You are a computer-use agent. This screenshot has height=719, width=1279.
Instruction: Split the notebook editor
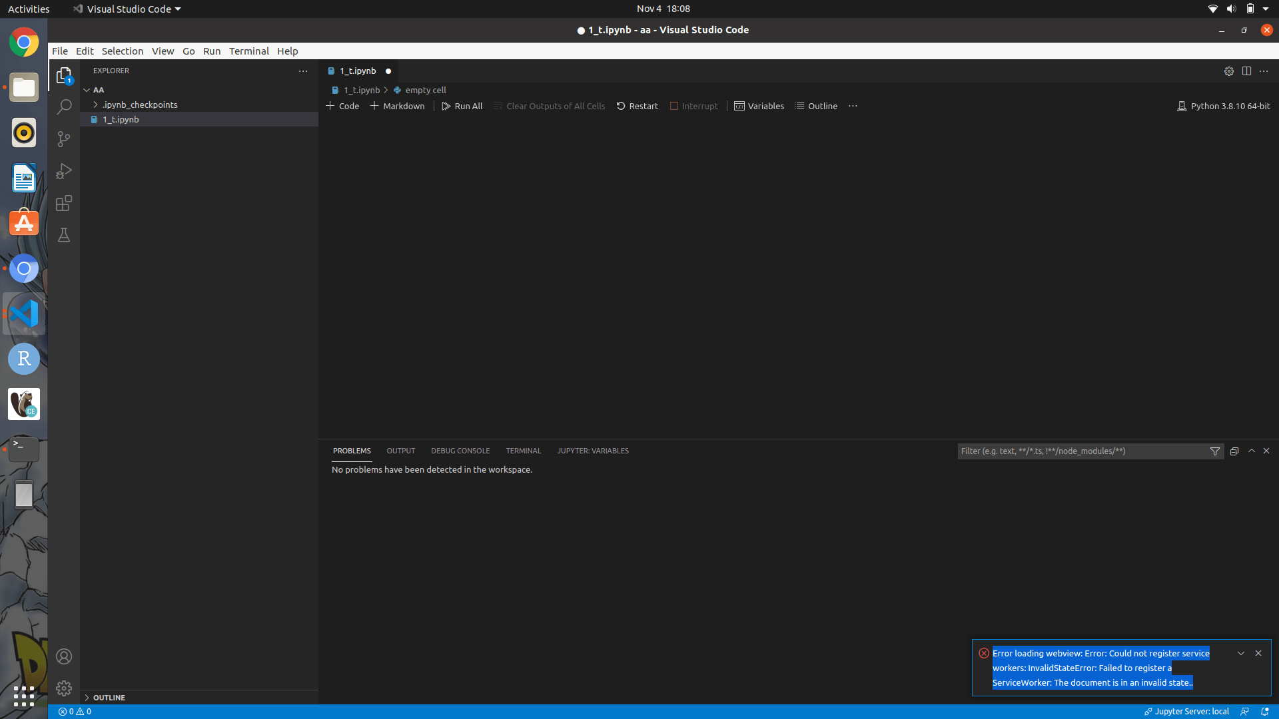coord(1246,71)
